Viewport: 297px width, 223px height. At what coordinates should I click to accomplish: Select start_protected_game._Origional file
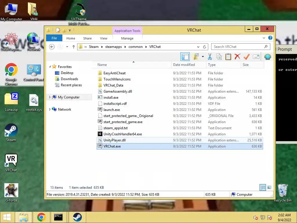pos(180,116)
